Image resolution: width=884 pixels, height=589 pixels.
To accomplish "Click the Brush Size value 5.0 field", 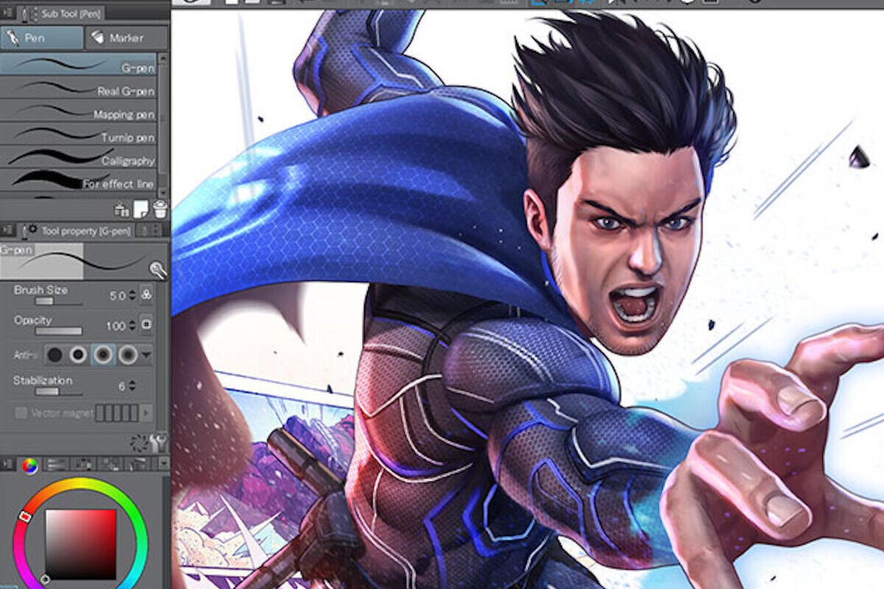I will click(117, 295).
